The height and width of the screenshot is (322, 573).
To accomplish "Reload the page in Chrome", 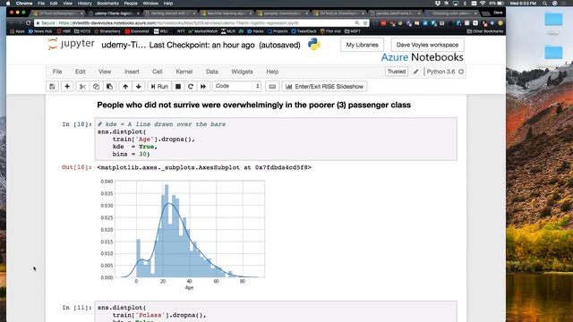I will pyautogui.click(x=28, y=23).
